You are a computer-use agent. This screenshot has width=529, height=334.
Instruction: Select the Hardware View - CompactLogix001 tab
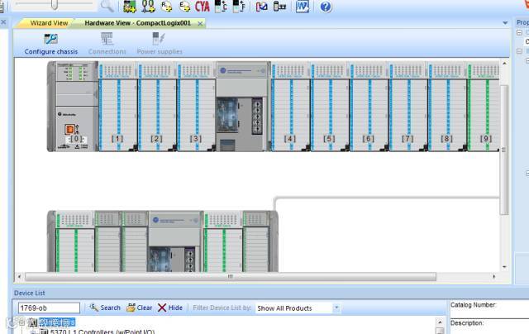138,23
